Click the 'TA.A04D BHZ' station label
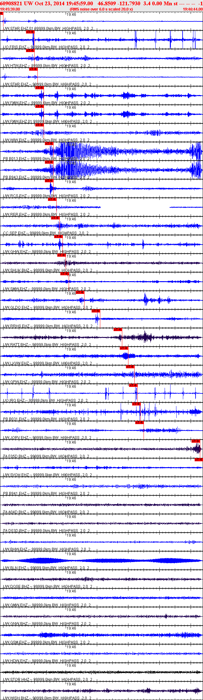Viewport: 203px width, 700px height. coord(15,512)
